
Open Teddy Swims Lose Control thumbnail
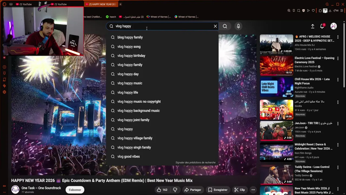tap(276, 174)
